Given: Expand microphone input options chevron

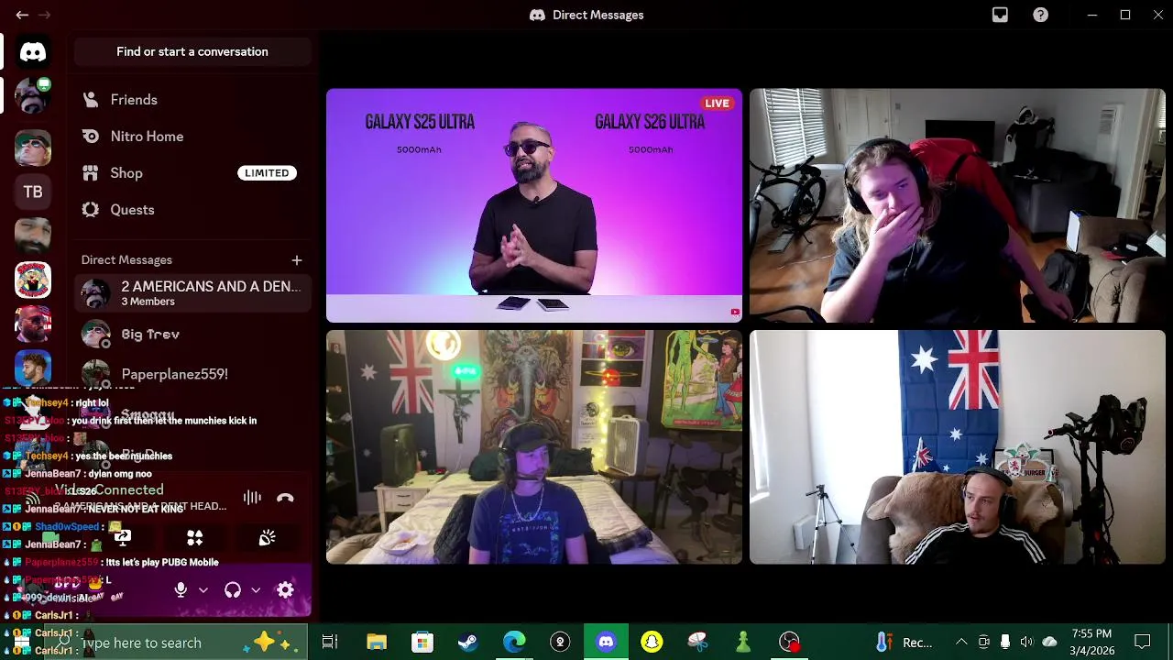Looking at the screenshot, I should point(203,590).
